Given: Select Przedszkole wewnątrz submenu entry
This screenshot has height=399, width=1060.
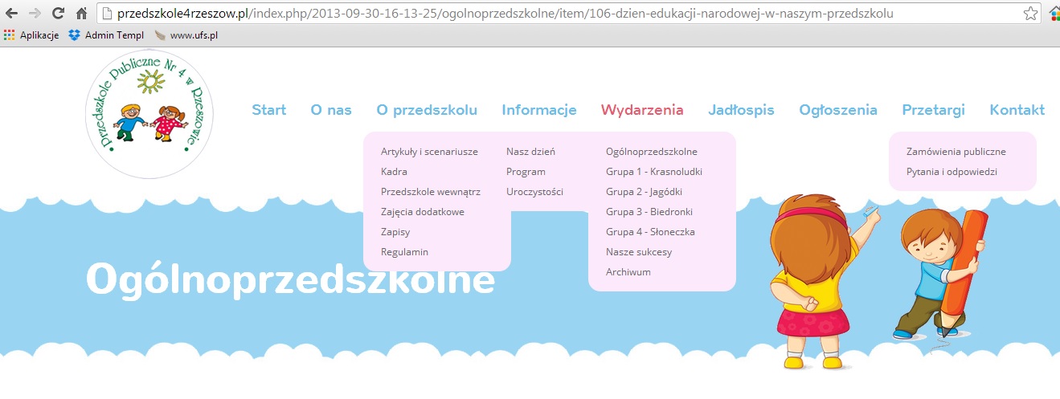Looking at the screenshot, I should 431,192.
